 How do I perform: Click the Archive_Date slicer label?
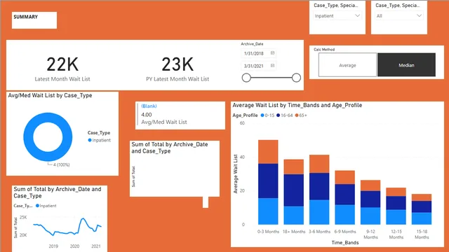point(252,44)
